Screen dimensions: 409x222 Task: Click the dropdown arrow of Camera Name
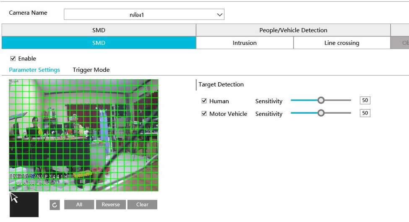pyautogui.click(x=219, y=15)
